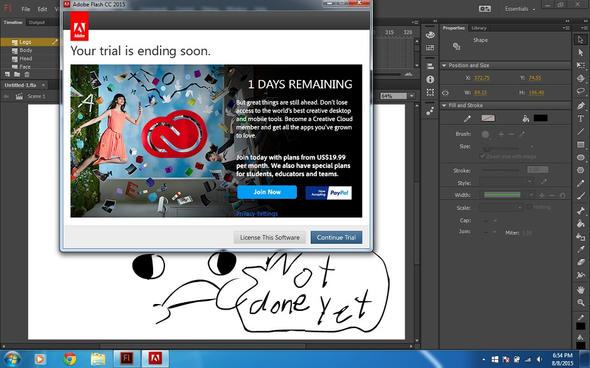Activate the Eraser tool
The image size is (590, 368).
[581, 262]
